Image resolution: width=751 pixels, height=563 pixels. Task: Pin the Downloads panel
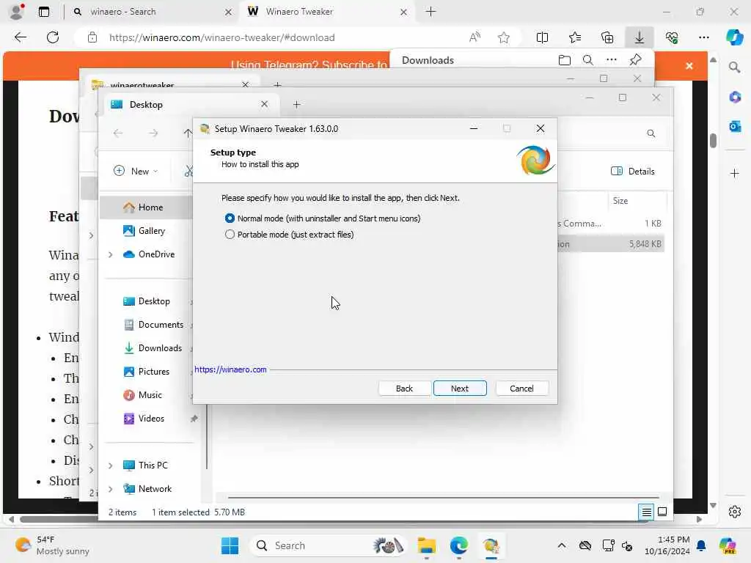(x=636, y=60)
